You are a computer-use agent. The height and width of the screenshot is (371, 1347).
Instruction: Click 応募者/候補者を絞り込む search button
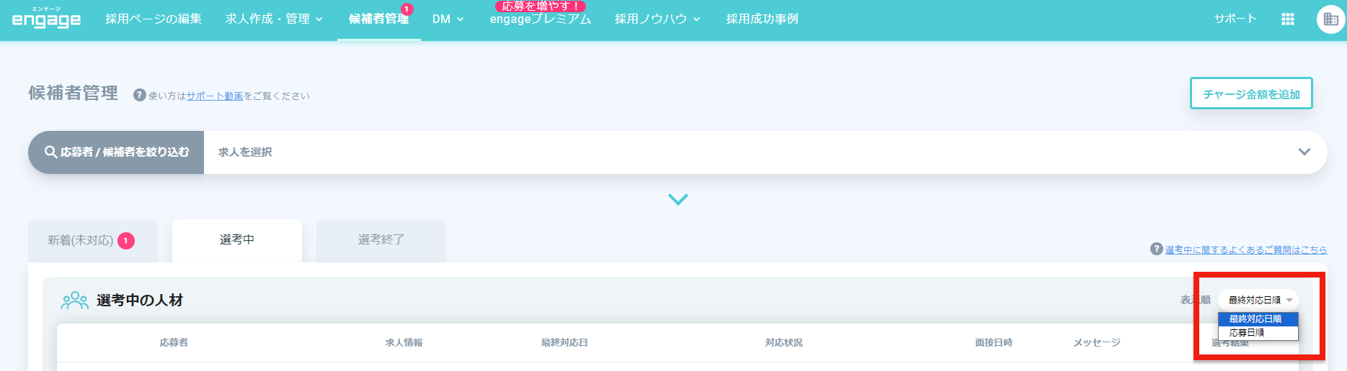click(x=116, y=152)
